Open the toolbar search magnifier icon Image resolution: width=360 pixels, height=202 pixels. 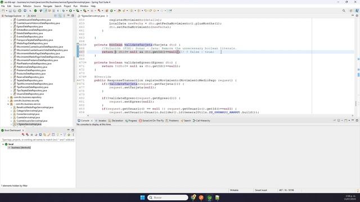[344, 11]
